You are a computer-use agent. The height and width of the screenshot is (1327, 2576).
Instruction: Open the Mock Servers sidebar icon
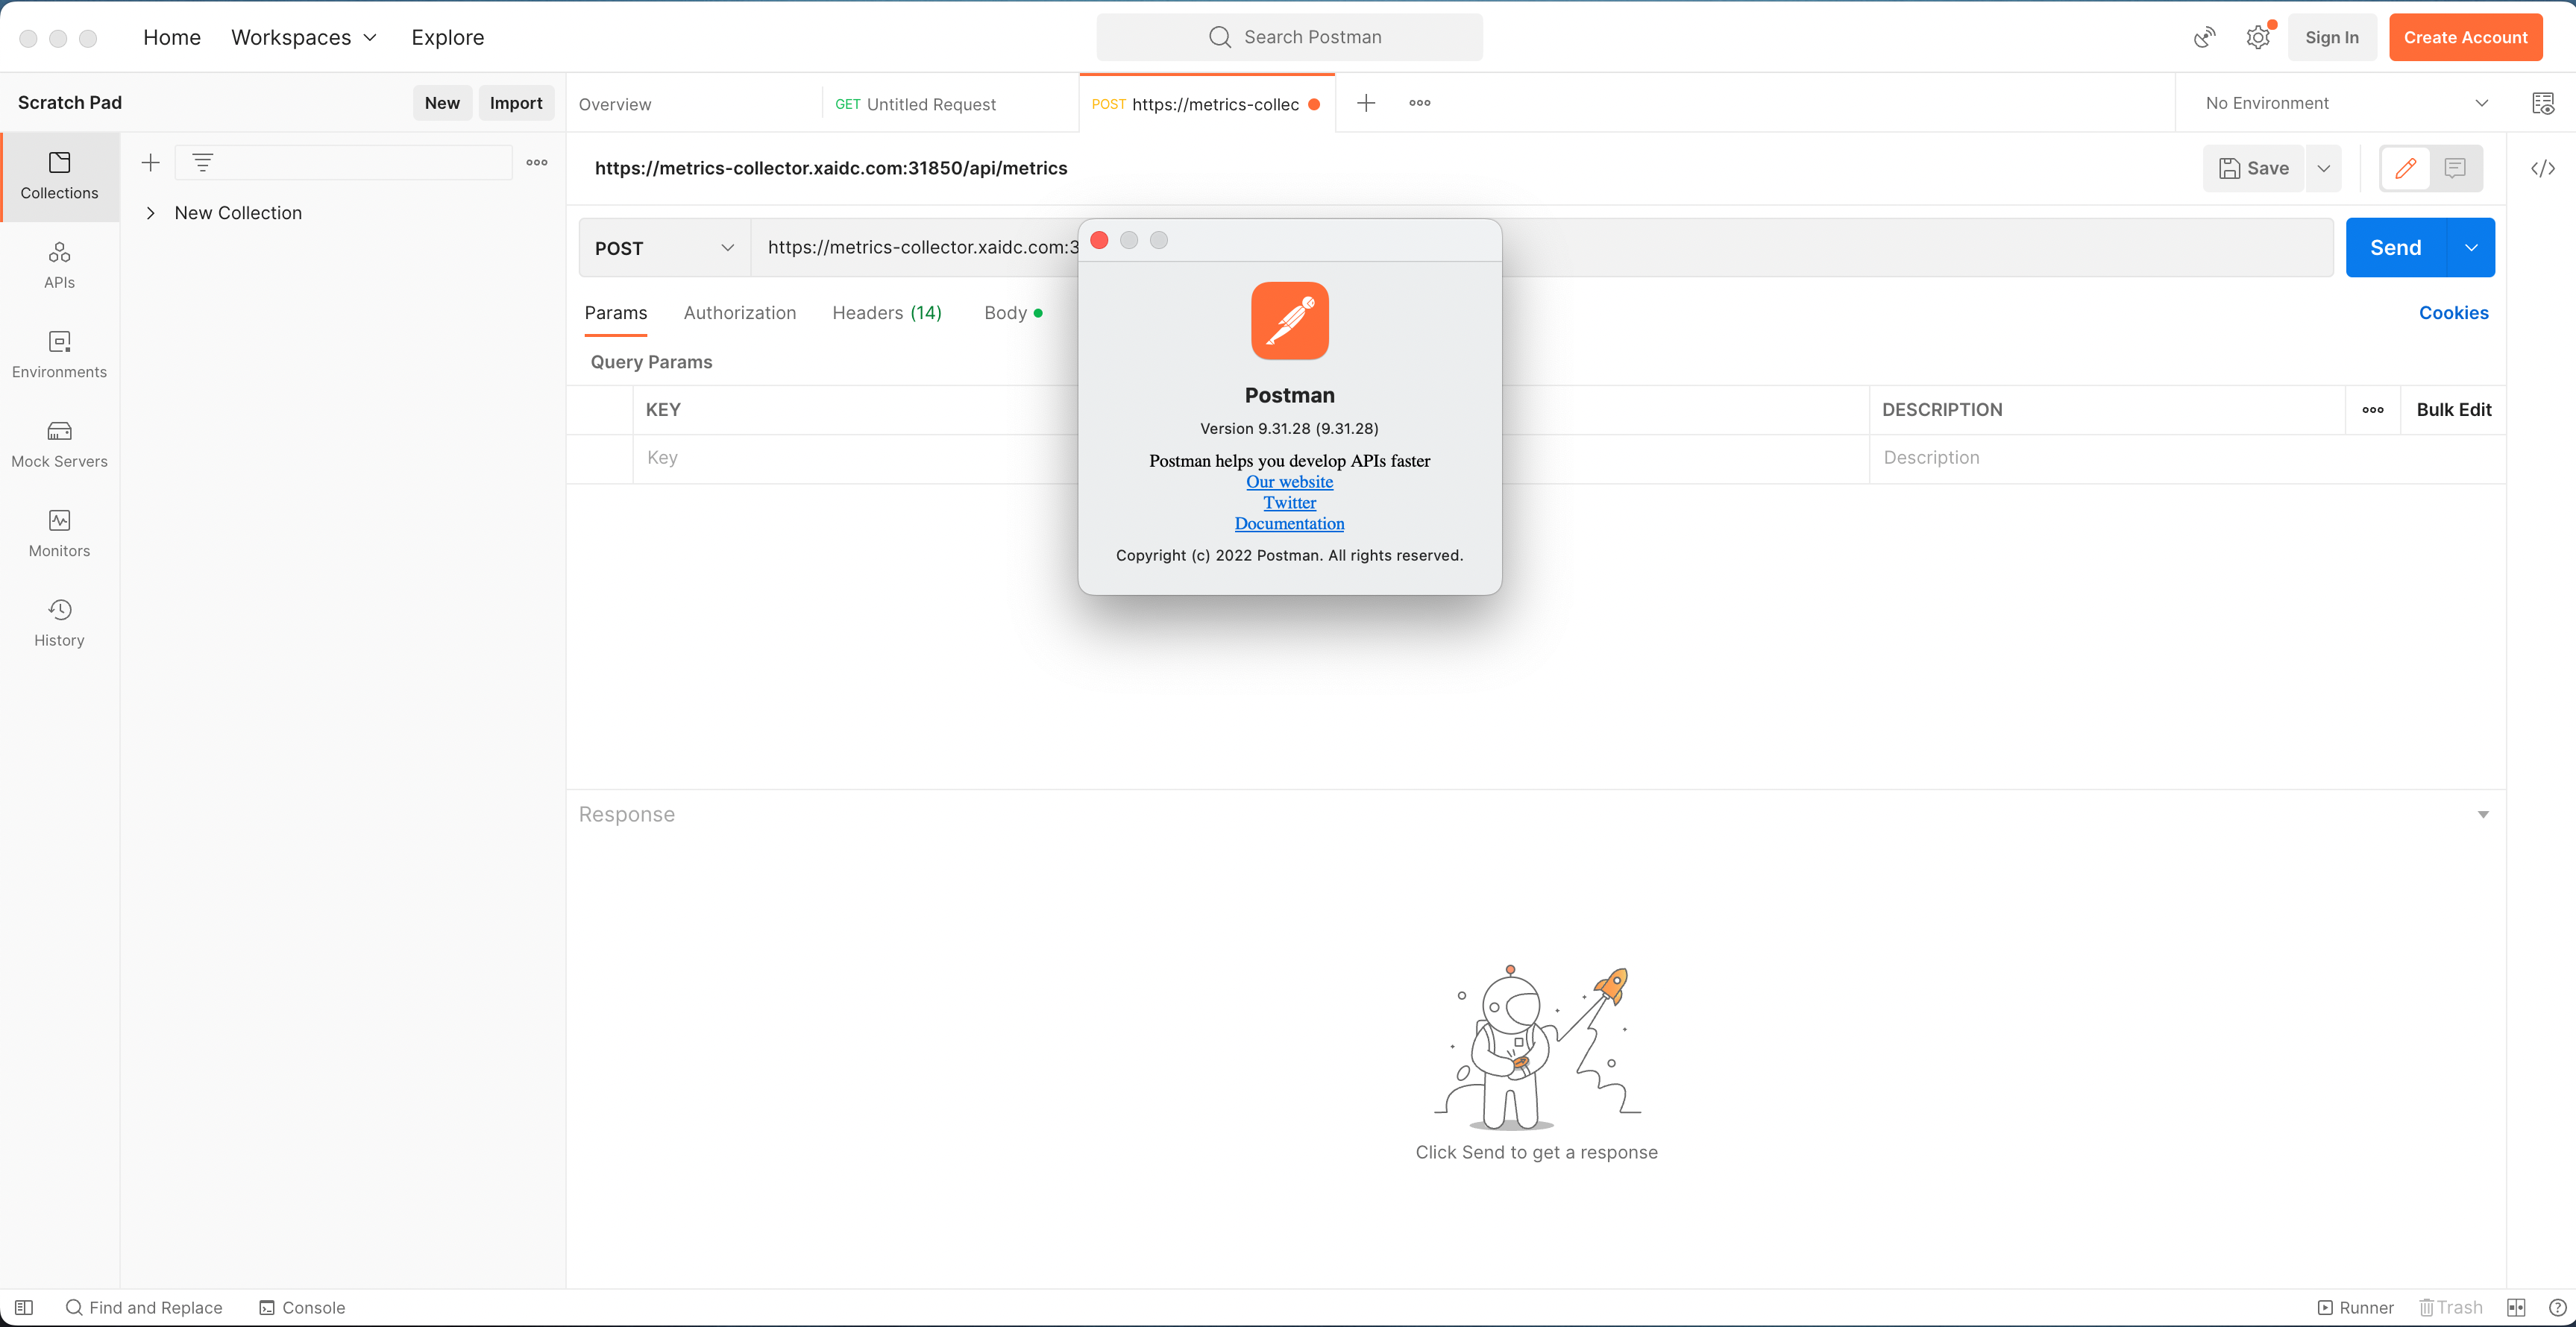click(x=59, y=444)
